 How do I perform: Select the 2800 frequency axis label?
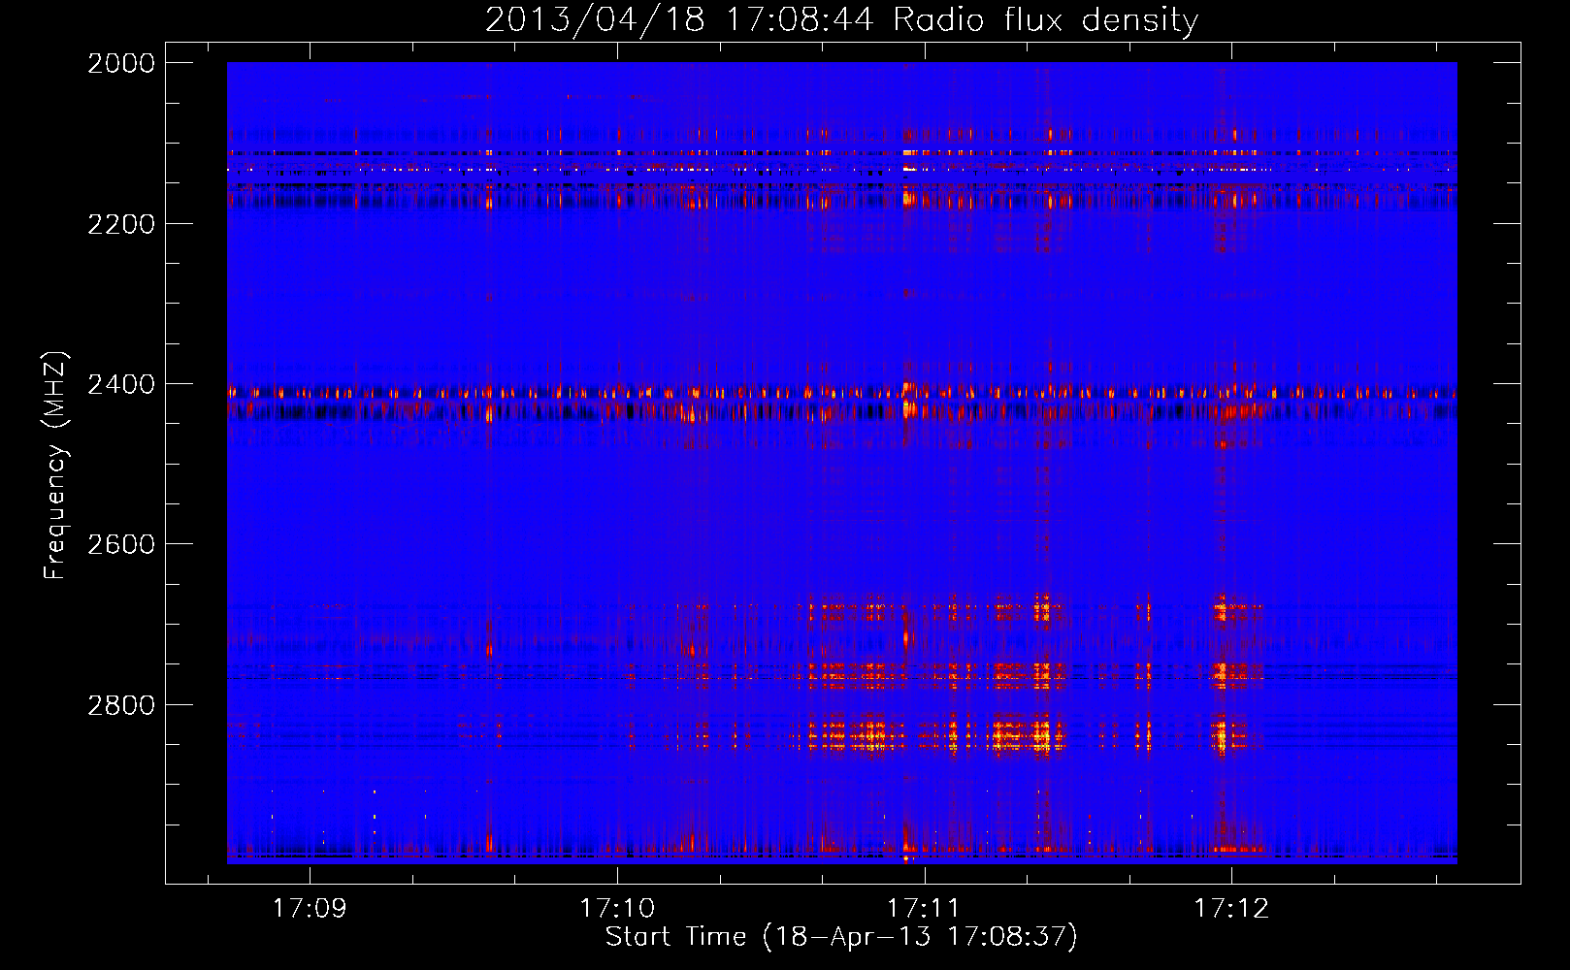(x=121, y=704)
